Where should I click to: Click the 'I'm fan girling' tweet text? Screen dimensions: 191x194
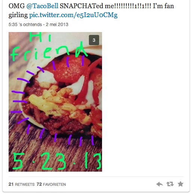point(91,10)
